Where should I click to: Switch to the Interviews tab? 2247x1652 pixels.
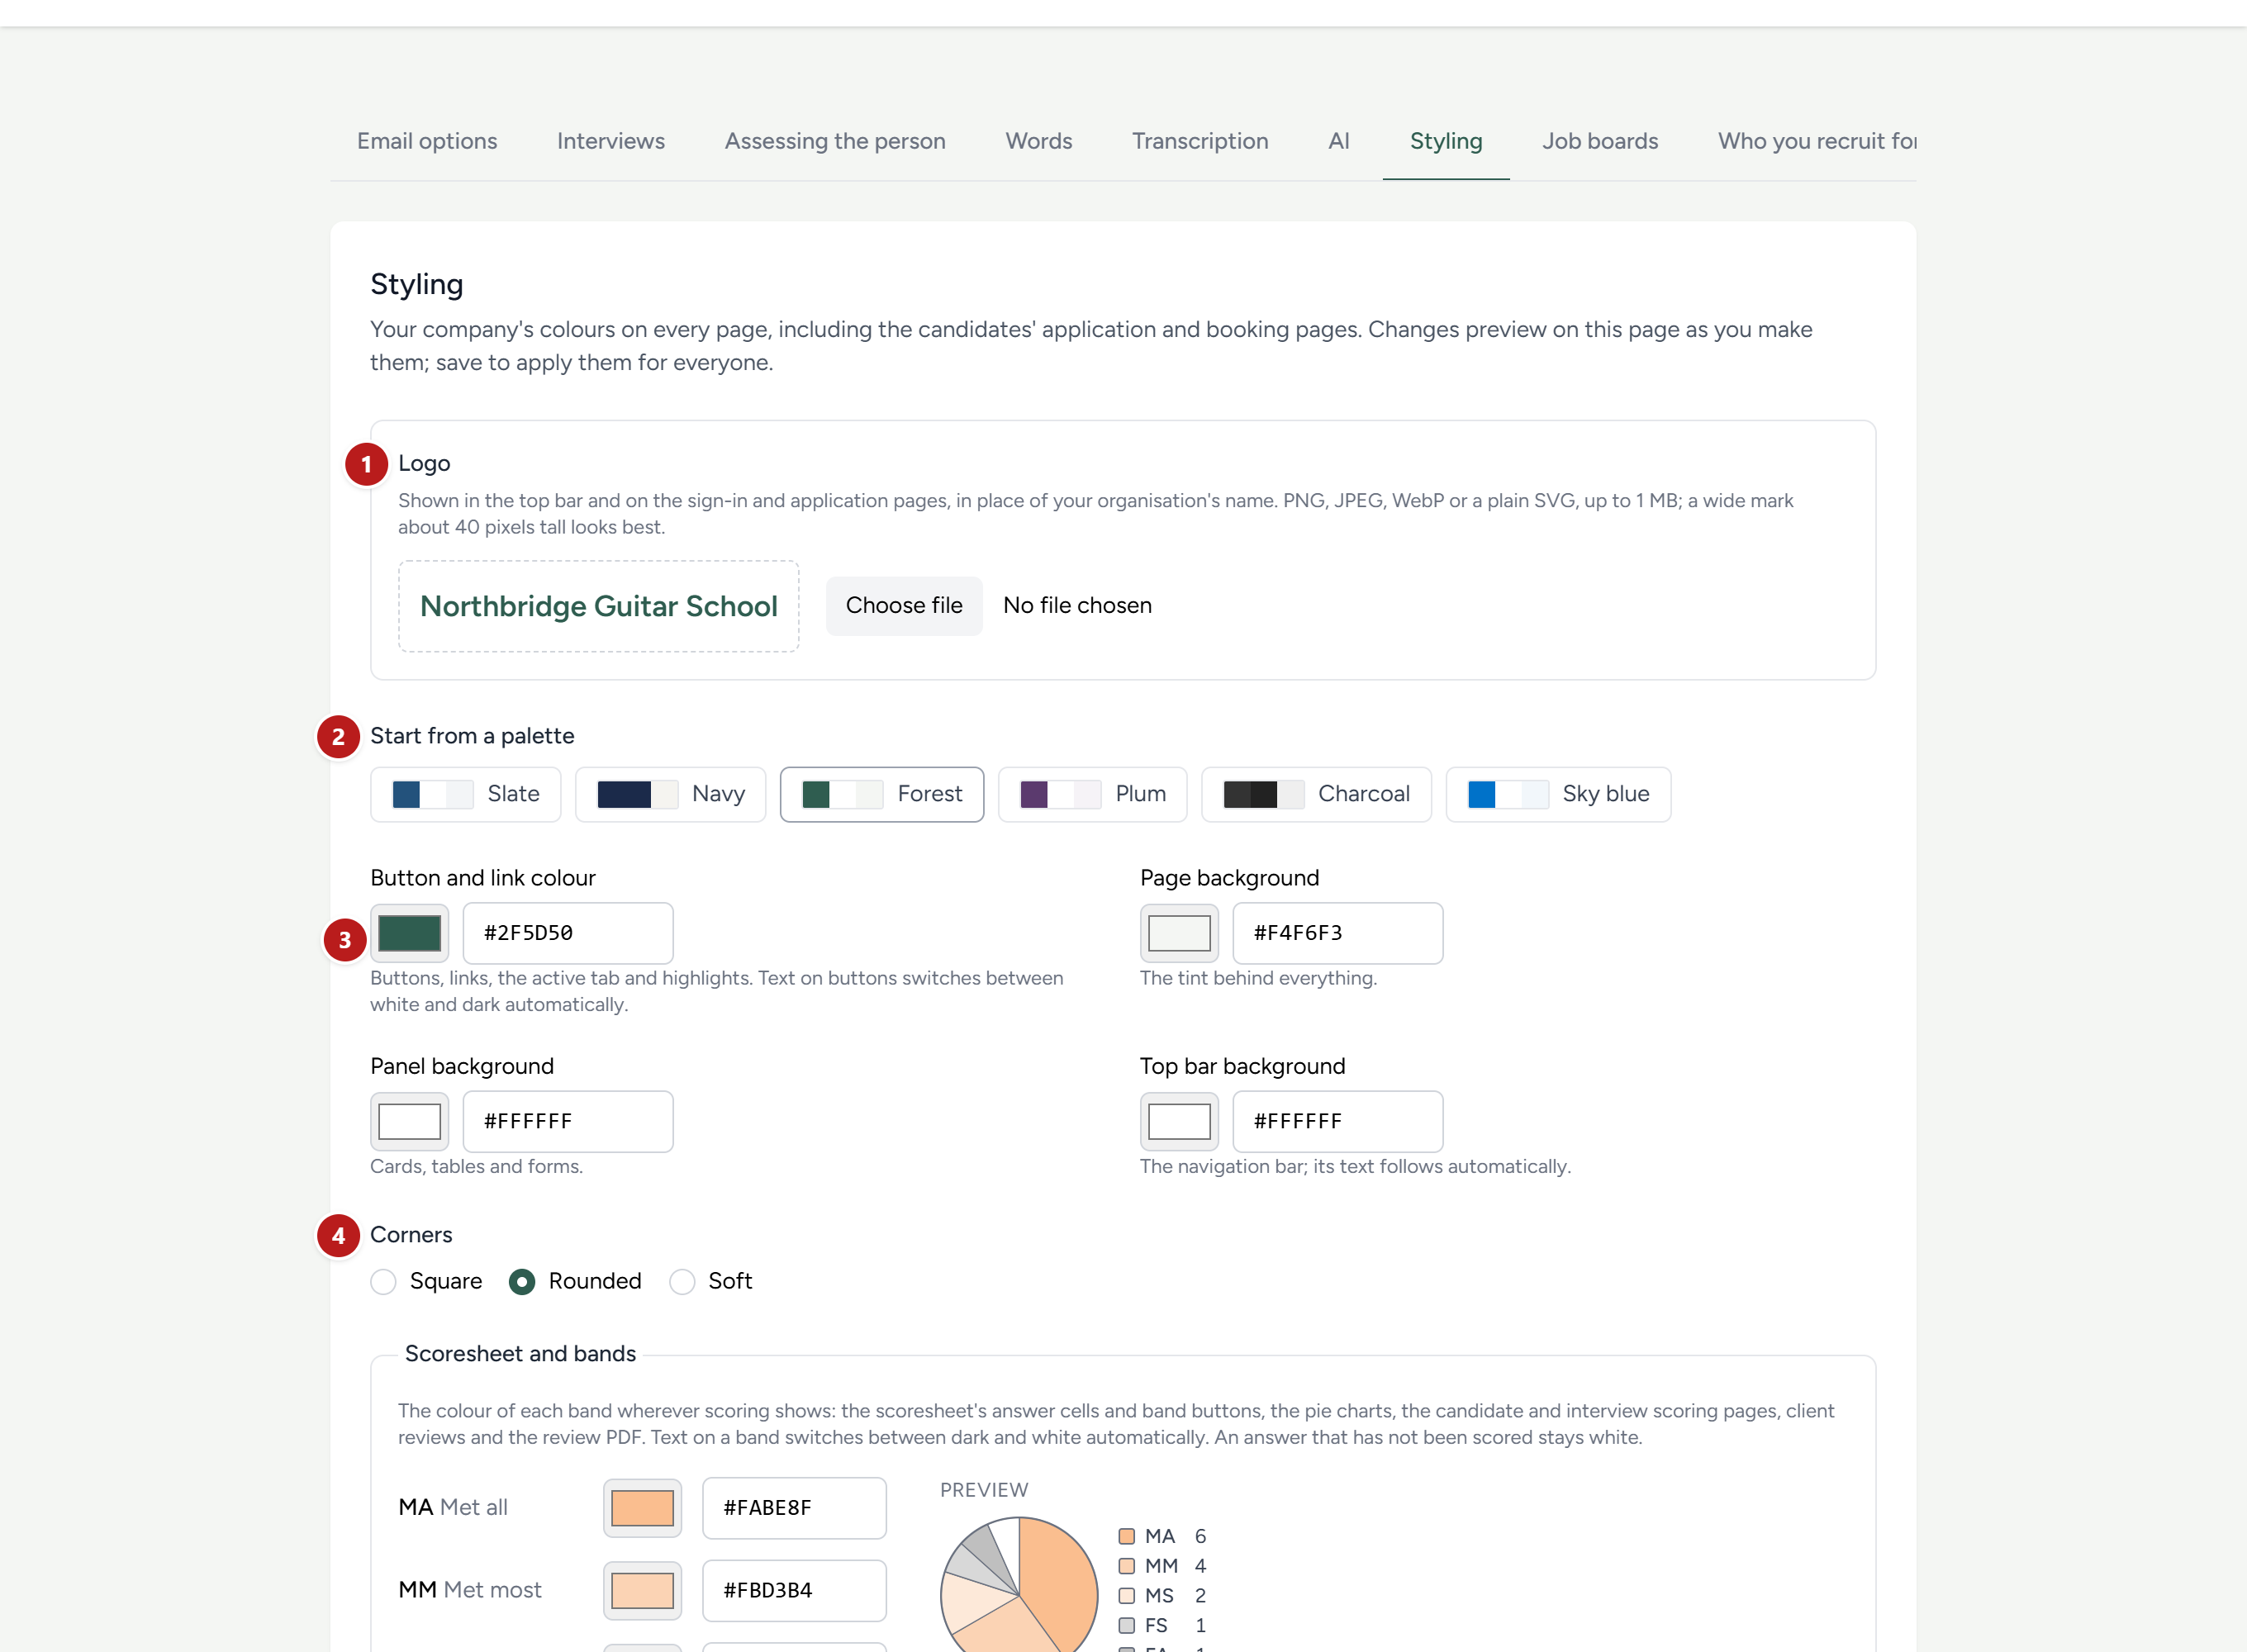[x=610, y=141]
